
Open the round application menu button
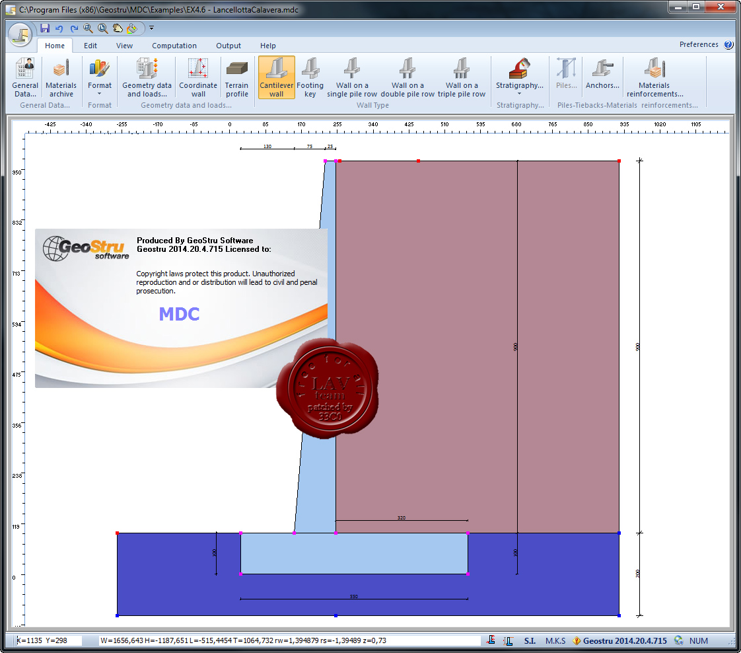pos(20,34)
